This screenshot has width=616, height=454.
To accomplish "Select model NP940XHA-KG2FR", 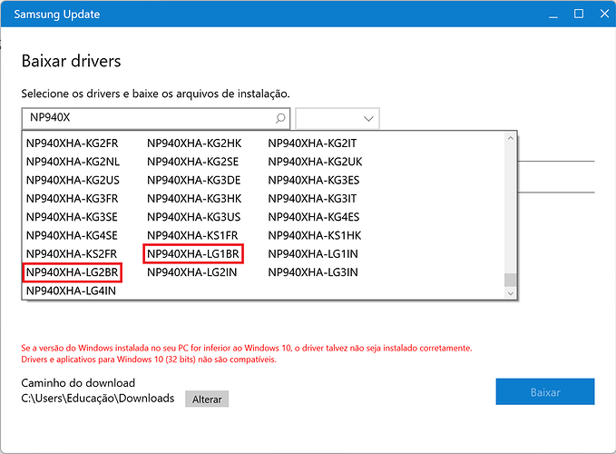I will (x=73, y=143).
